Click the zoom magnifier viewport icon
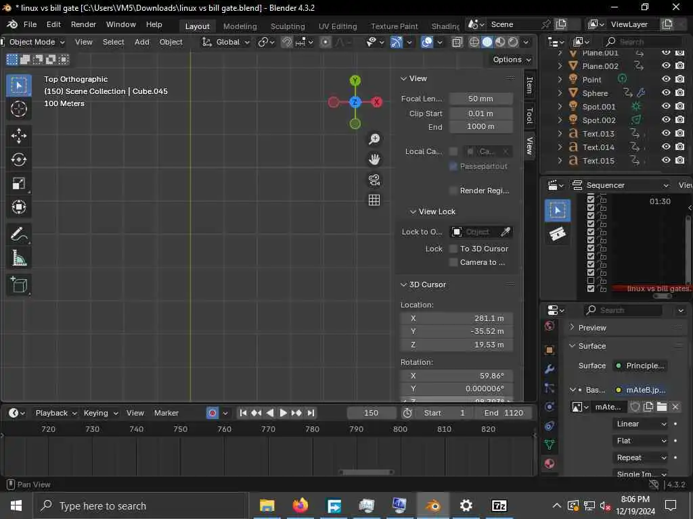This screenshot has height=519, width=693. coord(374,139)
